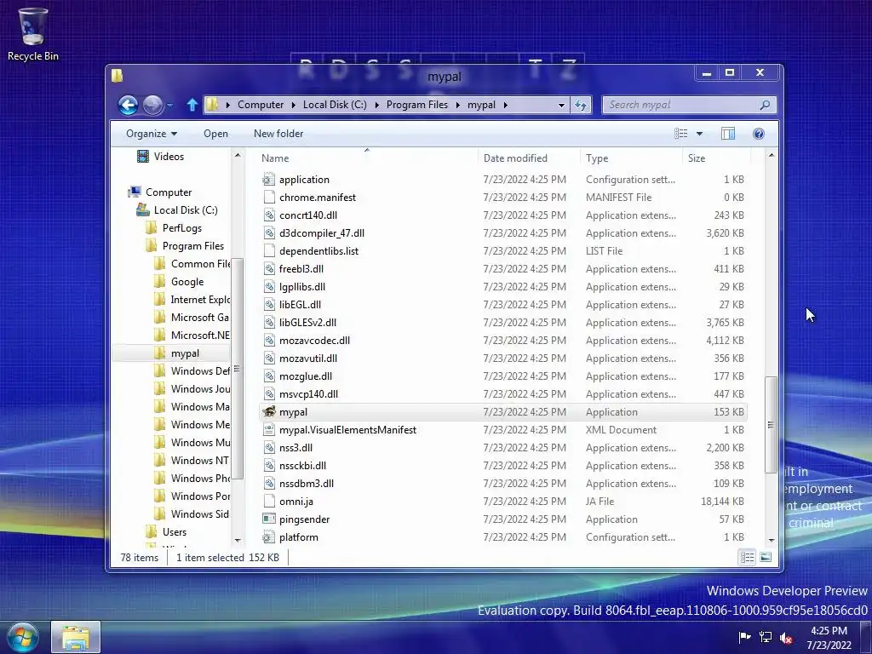Click Open in the command bar

click(x=215, y=134)
